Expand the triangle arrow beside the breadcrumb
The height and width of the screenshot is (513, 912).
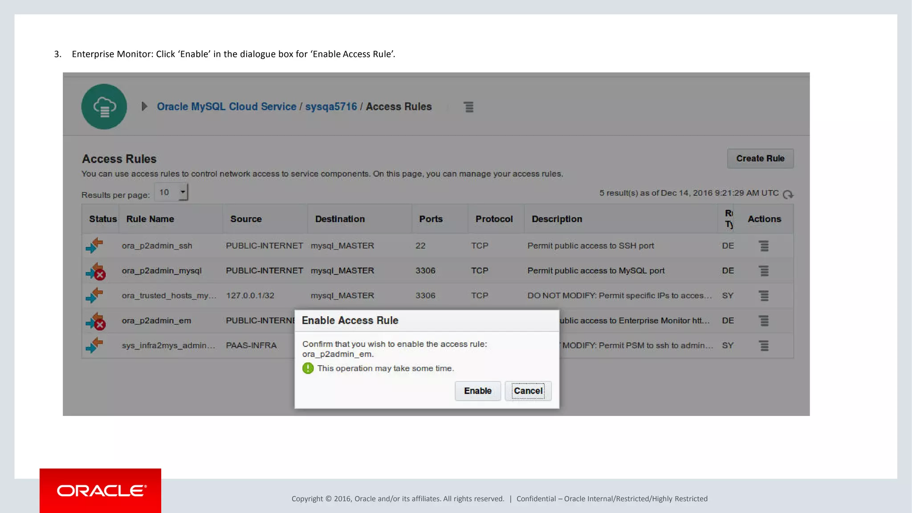(144, 106)
